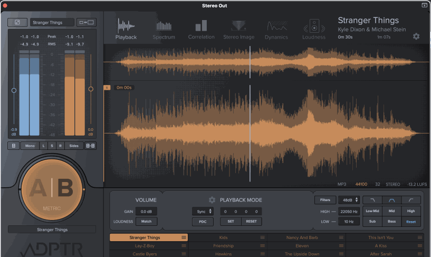The image size is (431, 257).
Task: Open the Playback Mode settings gear
Action: (212, 200)
